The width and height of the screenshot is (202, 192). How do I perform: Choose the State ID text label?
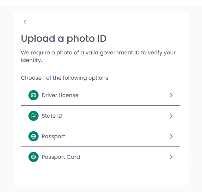(x=52, y=116)
